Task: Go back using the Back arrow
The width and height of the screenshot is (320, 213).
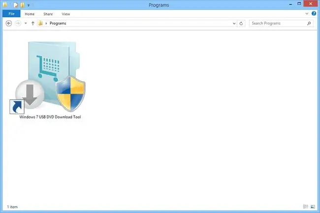Action: point(8,23)
